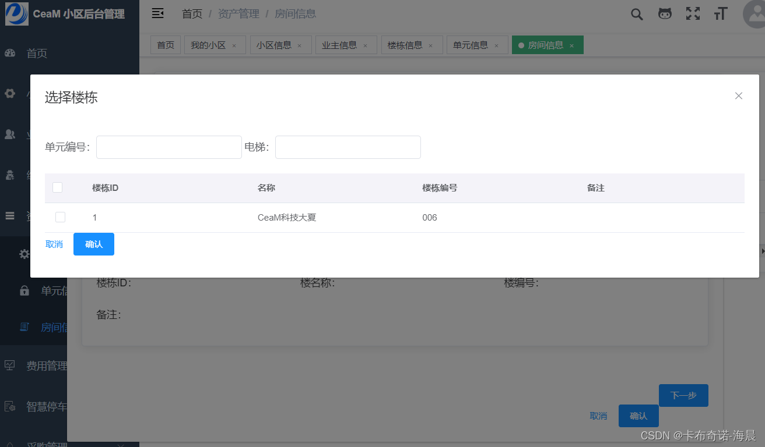Click the blue document icon beside 房间信息
The height and width of the screenshot is (447, 765).
click(x=24, y=327)
